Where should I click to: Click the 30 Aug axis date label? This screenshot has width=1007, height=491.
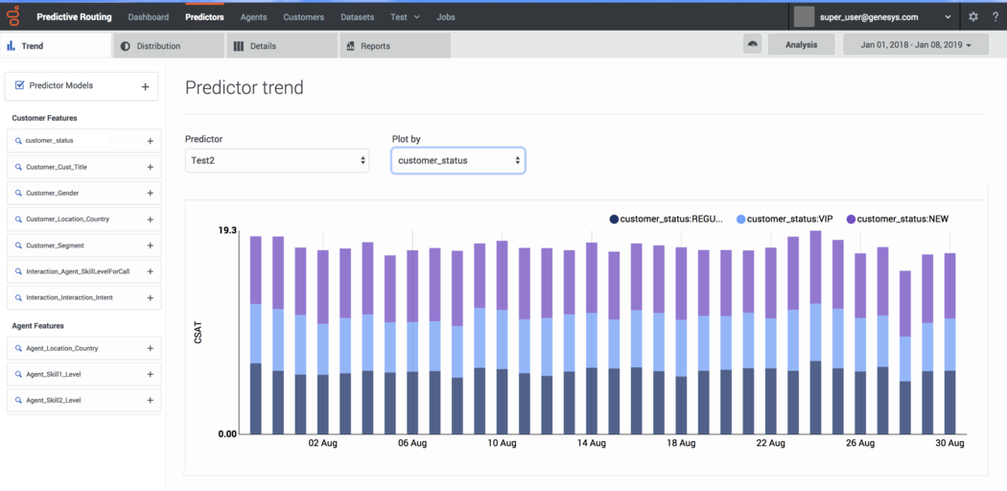pyautogui.click(x=949, y=443)
